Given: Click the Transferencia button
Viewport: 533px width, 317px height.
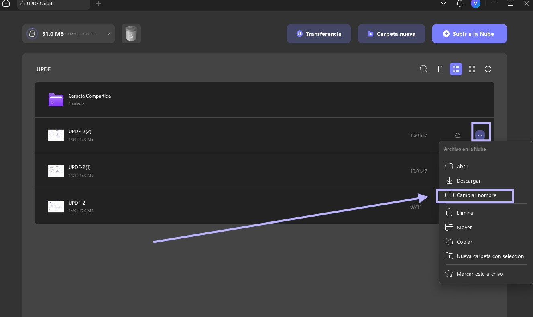Looking at the screenshot, I should [319, 34].
